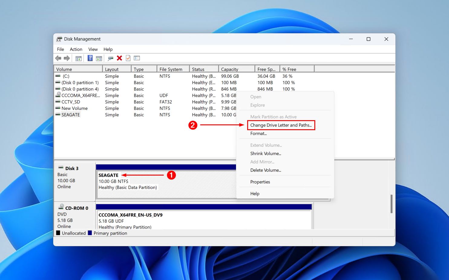The width and height of the screenshot is (449, 280).
Task: Click the red X Delete toolbar icon
Action: 120,58
